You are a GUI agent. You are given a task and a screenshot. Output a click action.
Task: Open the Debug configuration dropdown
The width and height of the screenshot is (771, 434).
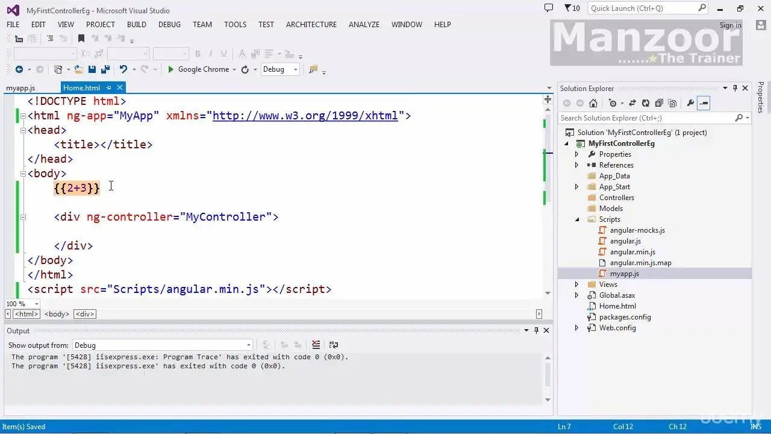coord(295,70)
